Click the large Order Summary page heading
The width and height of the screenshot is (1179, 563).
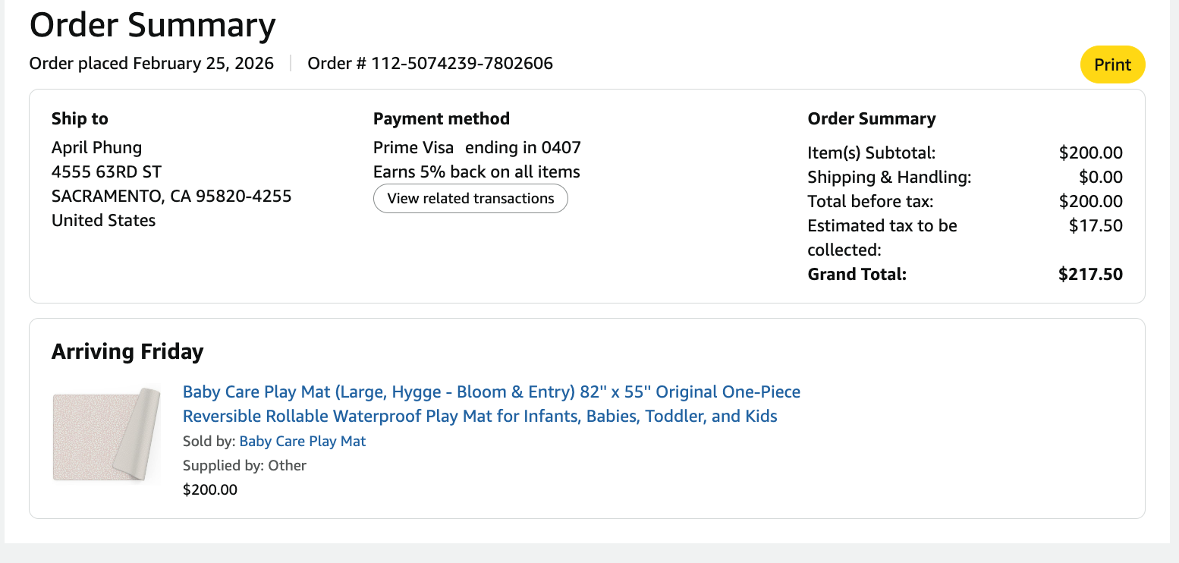[152, 25]
